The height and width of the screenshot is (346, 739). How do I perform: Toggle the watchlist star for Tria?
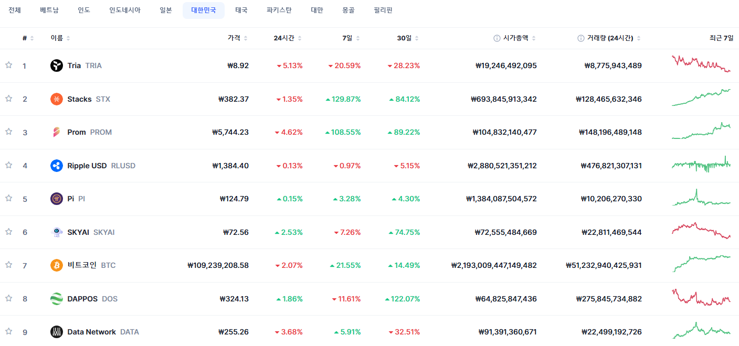tap(8, 65)
